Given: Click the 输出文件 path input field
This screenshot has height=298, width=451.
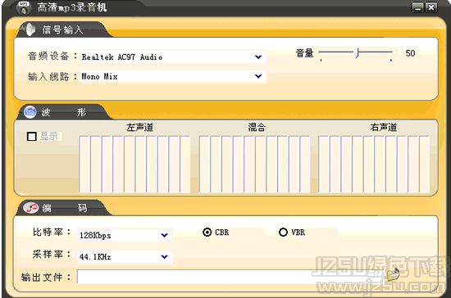Looking at the screenshot, I should click(230, 277).
